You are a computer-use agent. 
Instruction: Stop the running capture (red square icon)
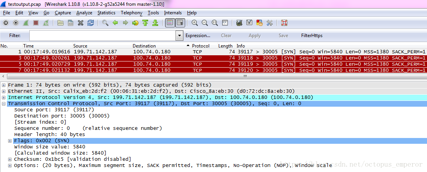35,23
